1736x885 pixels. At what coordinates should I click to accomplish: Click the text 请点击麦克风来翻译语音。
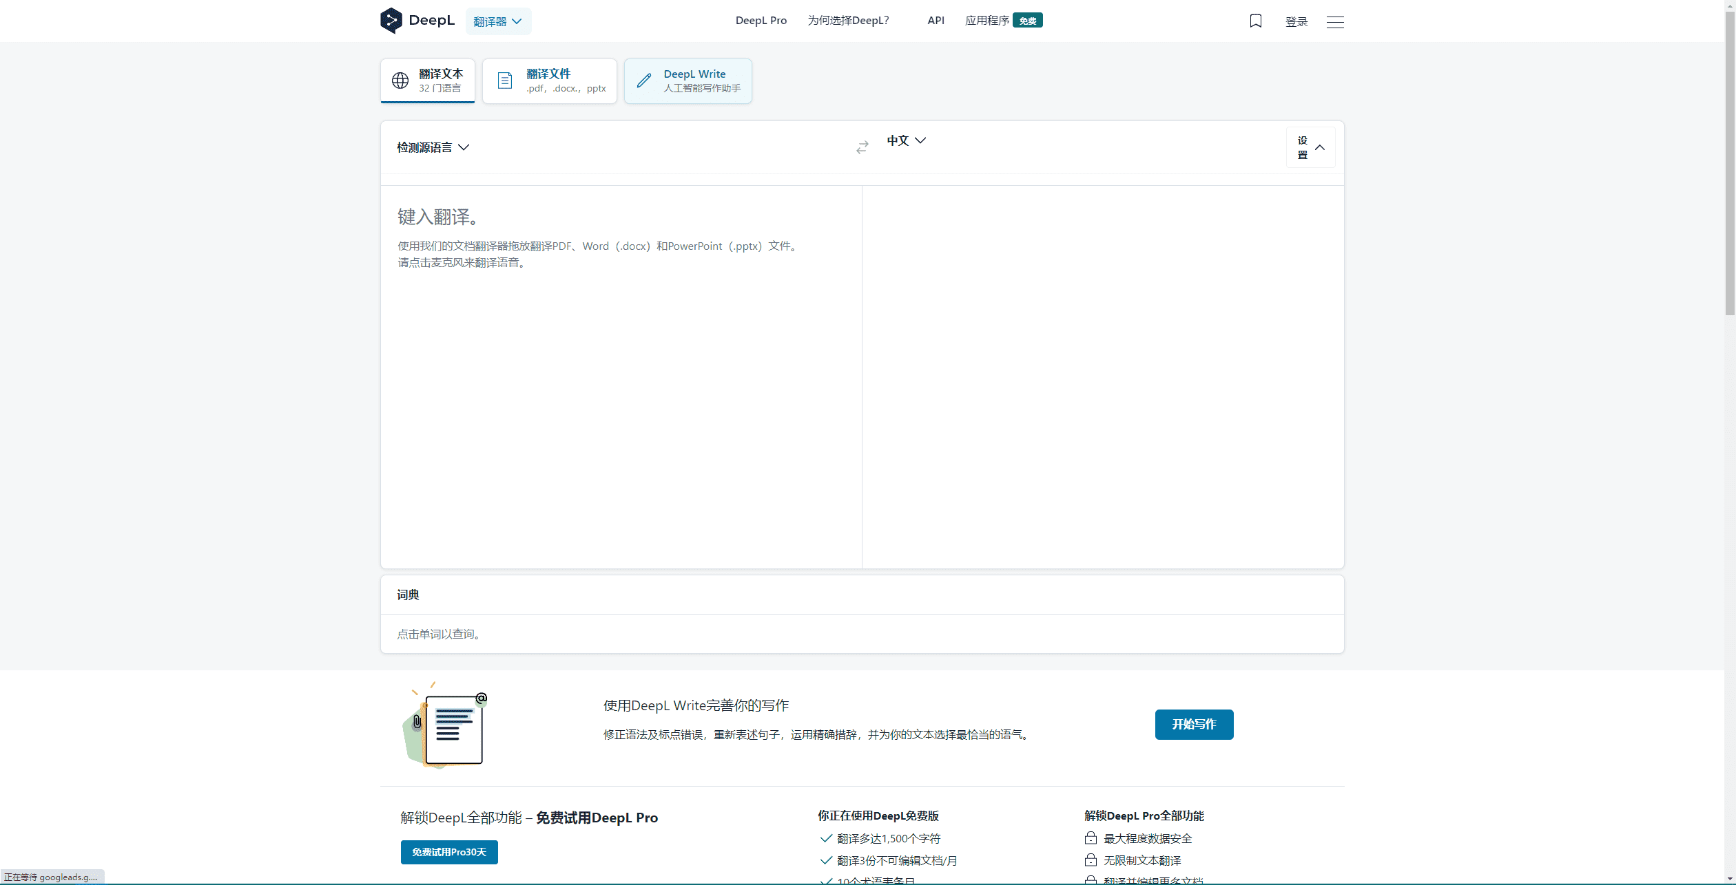(464, 262)
